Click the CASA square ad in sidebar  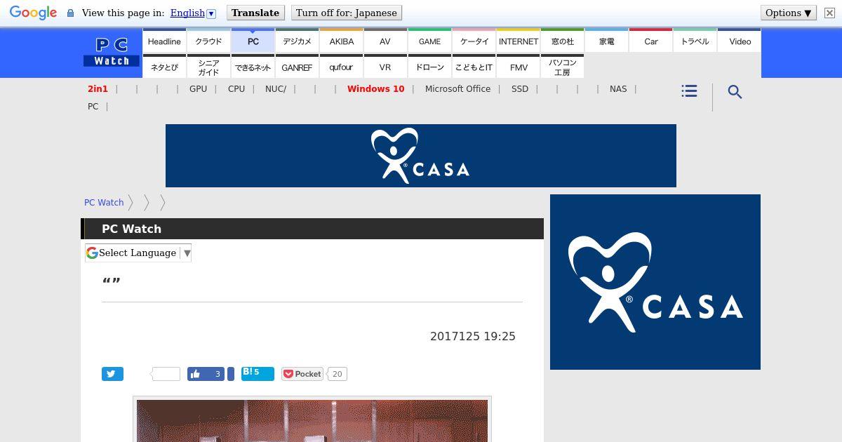click(655, 282)
